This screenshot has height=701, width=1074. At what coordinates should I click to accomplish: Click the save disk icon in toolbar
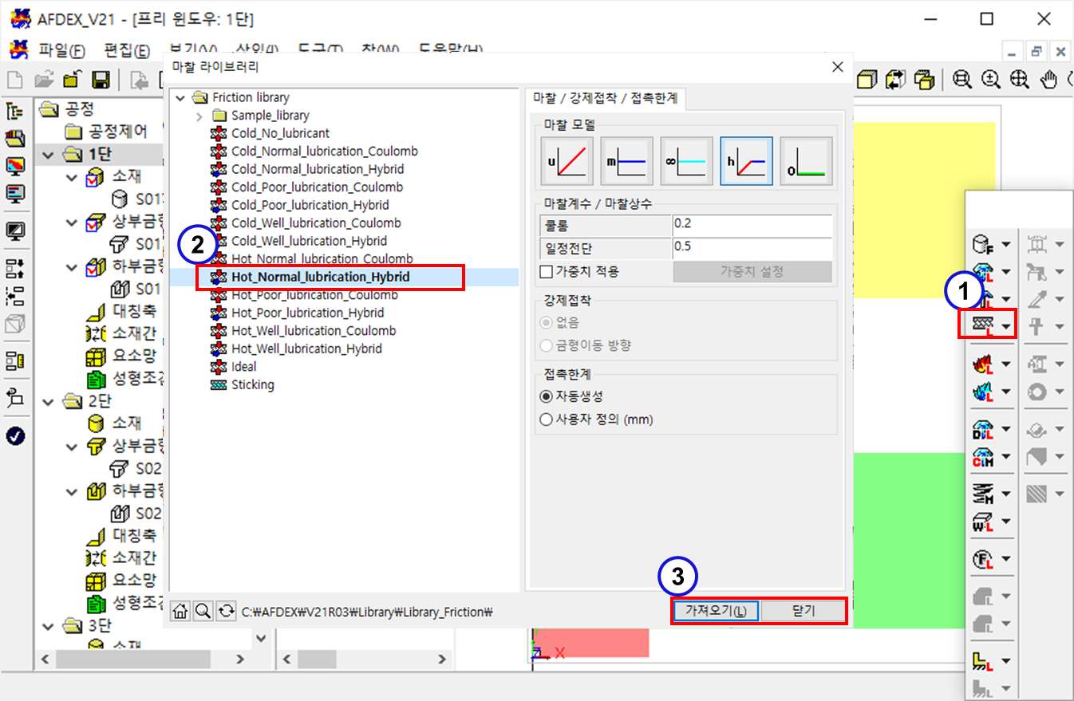click(101, 80)
